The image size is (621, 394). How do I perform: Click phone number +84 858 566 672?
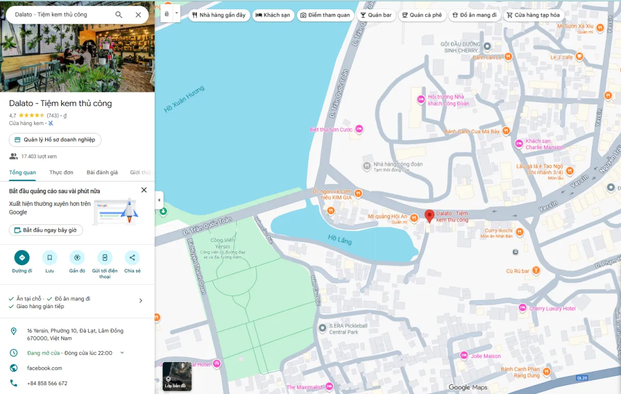(47, 384)
